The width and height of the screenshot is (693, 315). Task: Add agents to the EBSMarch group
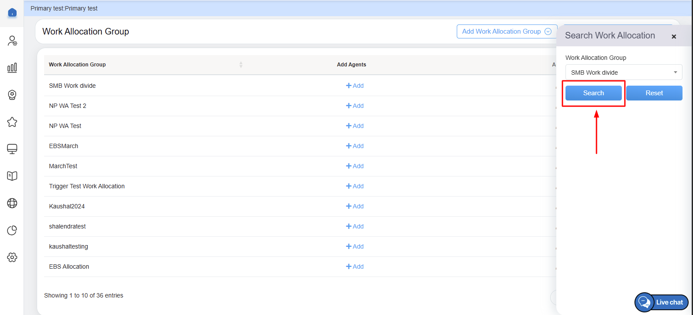[355, 146]
